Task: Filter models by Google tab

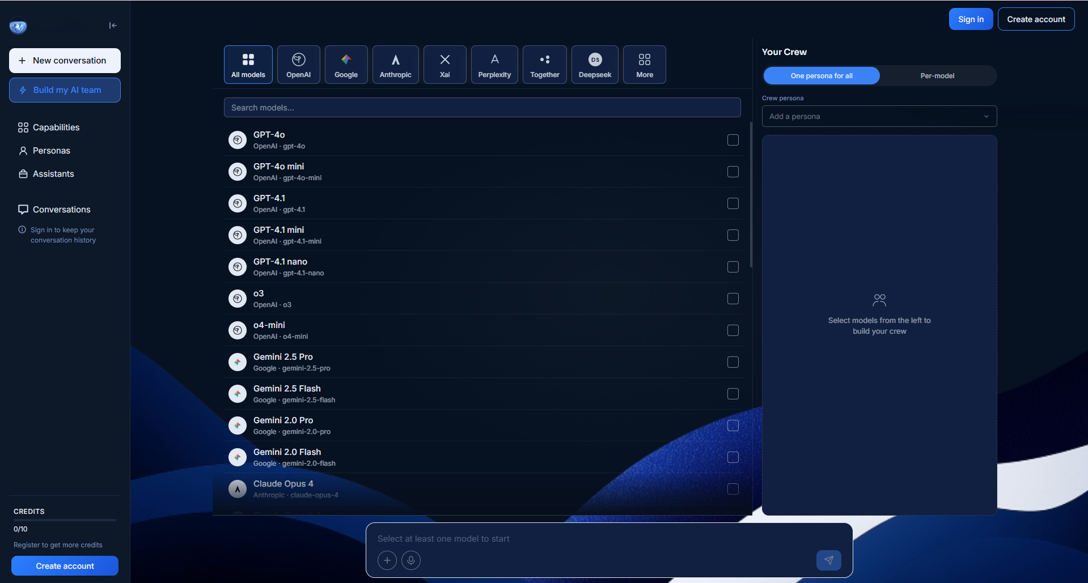Action: pos(346,65)
